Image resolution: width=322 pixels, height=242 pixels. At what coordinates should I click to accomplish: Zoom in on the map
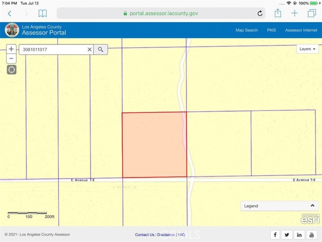(11, 49)
